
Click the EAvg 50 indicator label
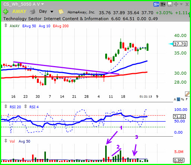(29, 26)
